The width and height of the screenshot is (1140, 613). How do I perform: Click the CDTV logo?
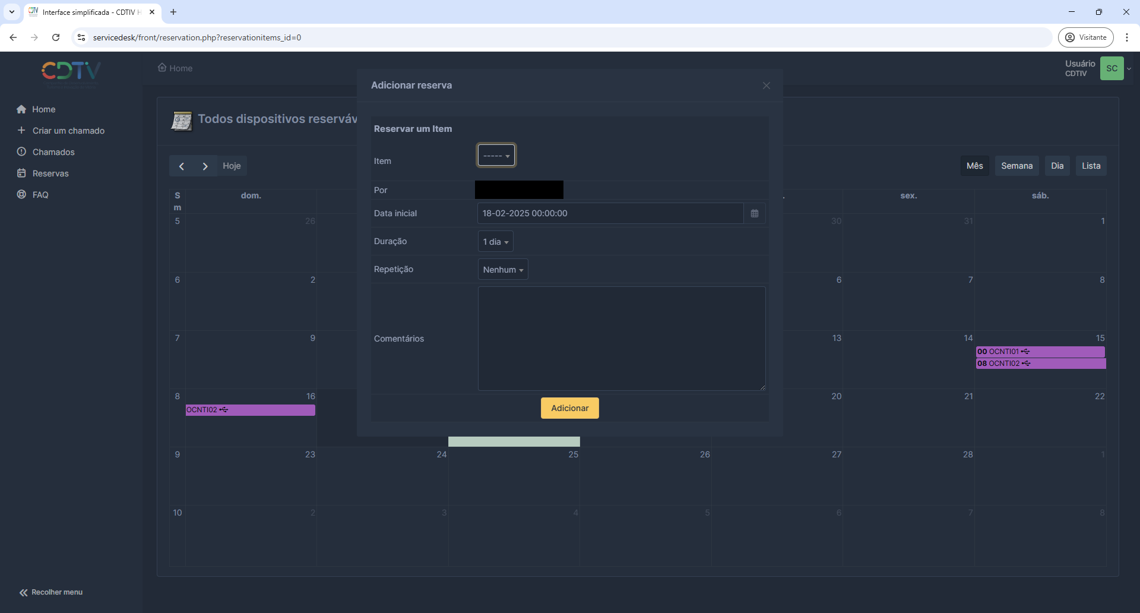pos(71,71)
